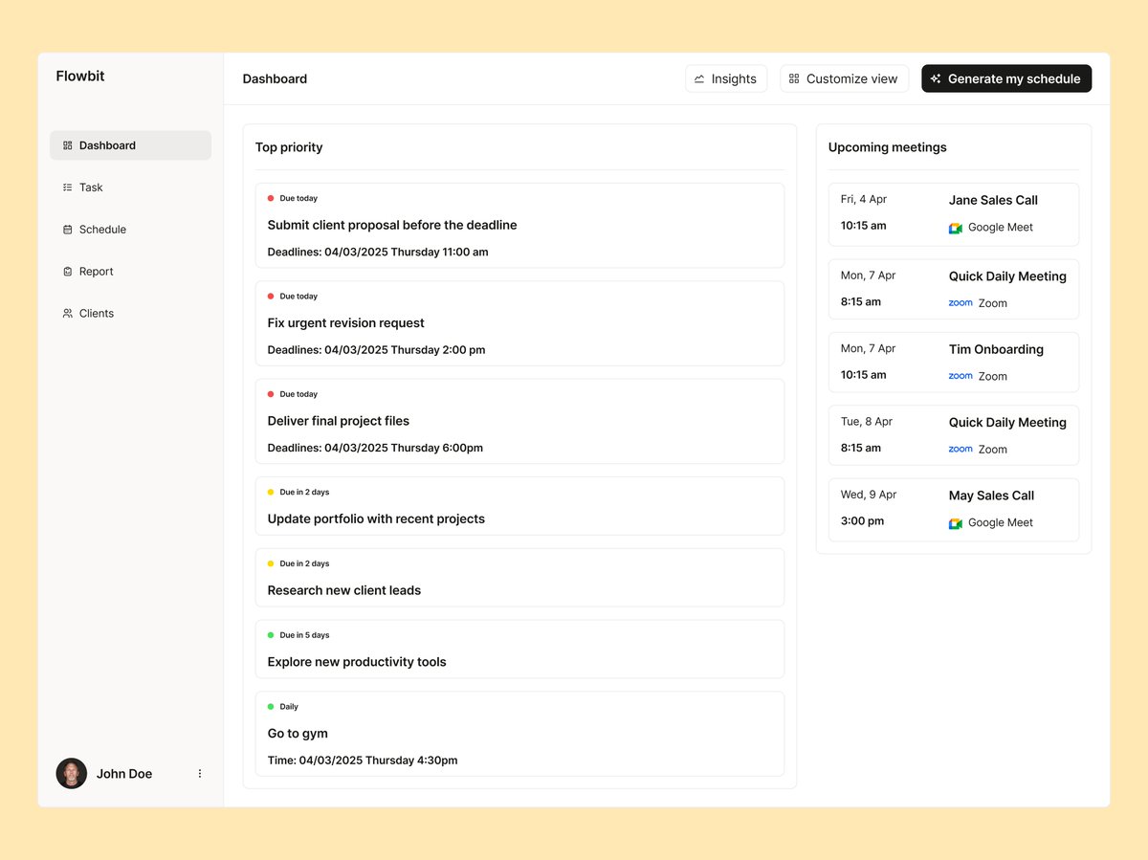This screenshot has height=860, width=1148.
Task: Click Google Meet icon in Jane Sales Call
Action: coord(955,228)
